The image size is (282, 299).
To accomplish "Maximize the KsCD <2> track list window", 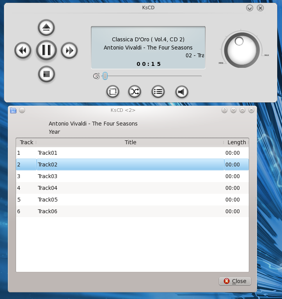I will pyautogui.click(x=242, y=110).
